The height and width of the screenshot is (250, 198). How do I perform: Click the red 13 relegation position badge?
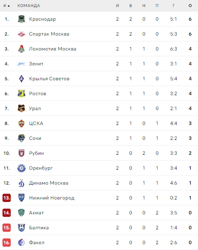point(7,198)
